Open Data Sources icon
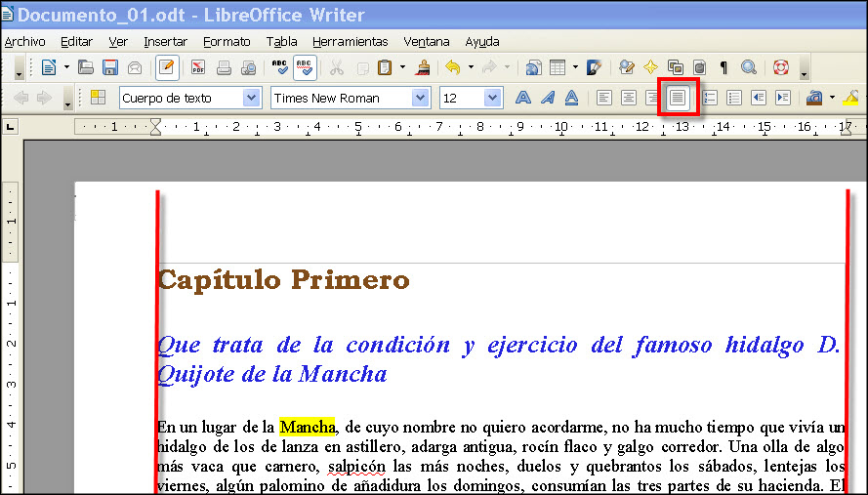This screenshot has width=868, height=495. [699, 67]
